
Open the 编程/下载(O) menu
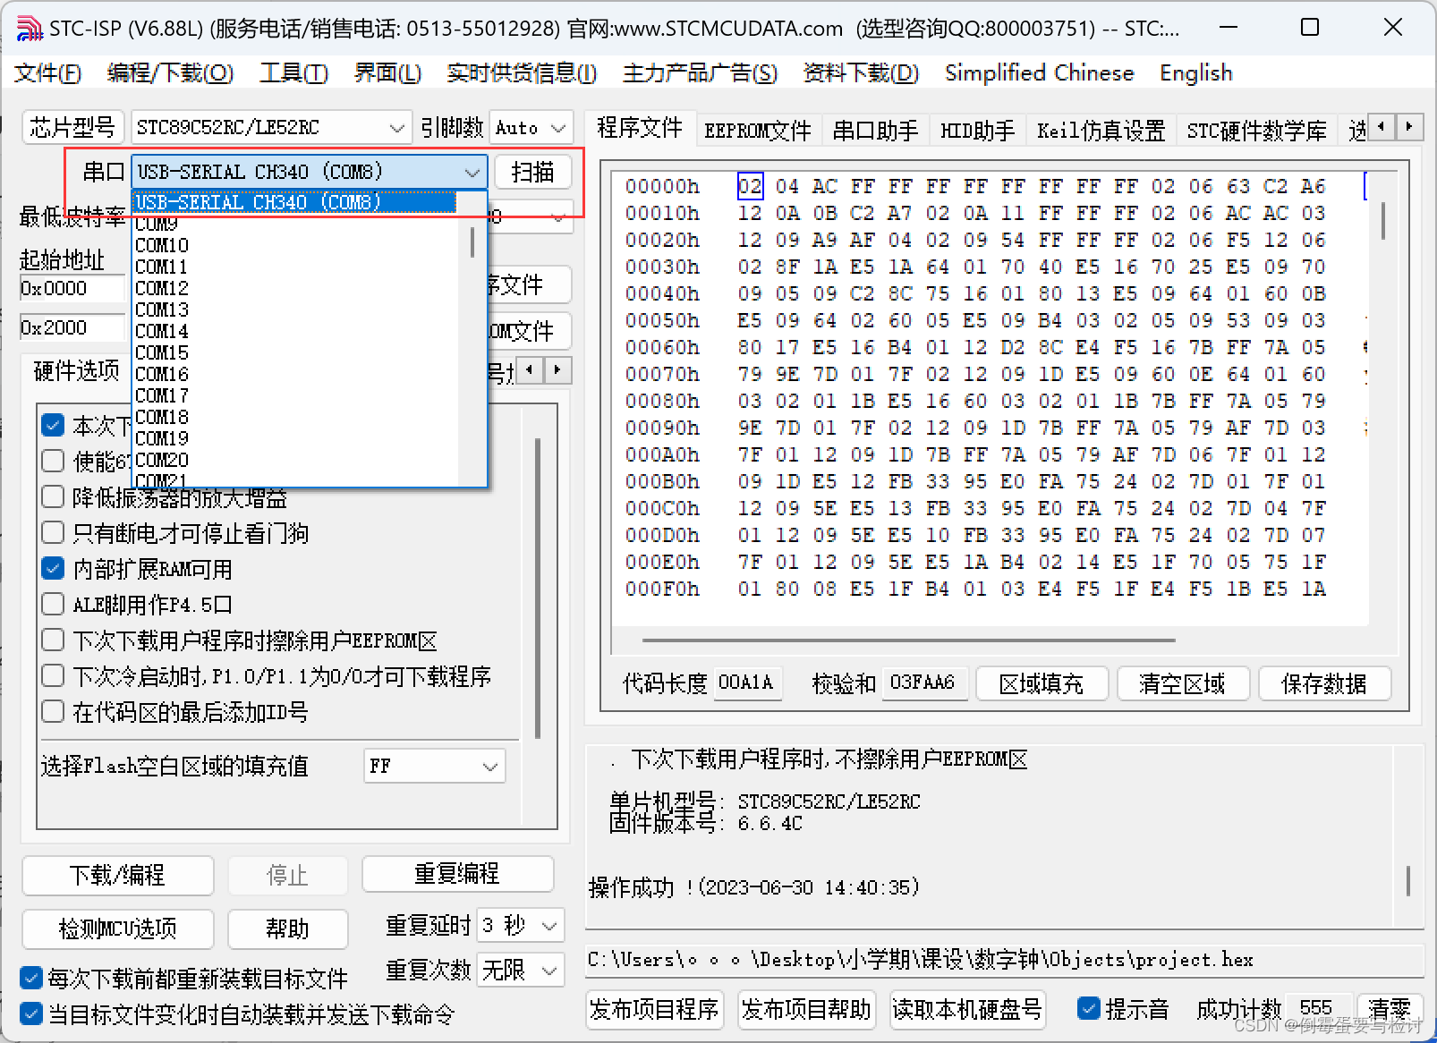(170, 72)
